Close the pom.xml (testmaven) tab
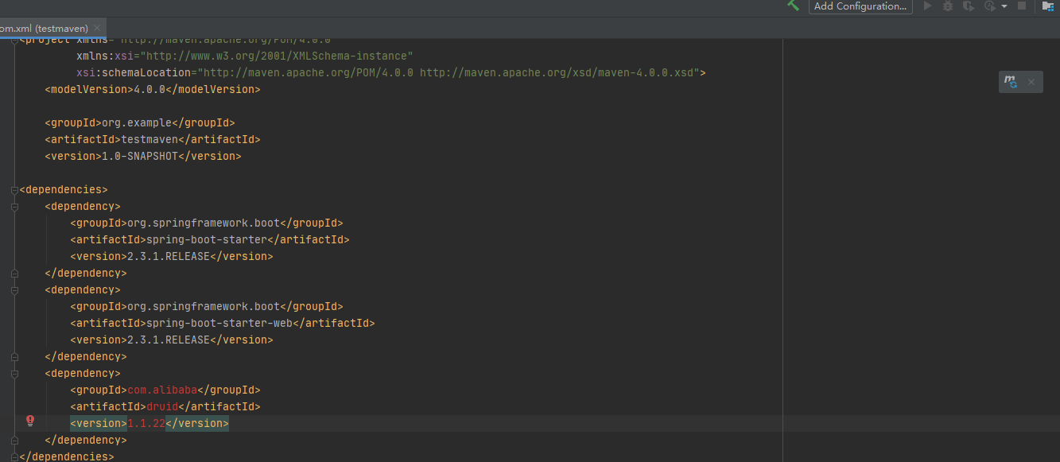This screenshot has height=462, width=1060. pos(97,28)
